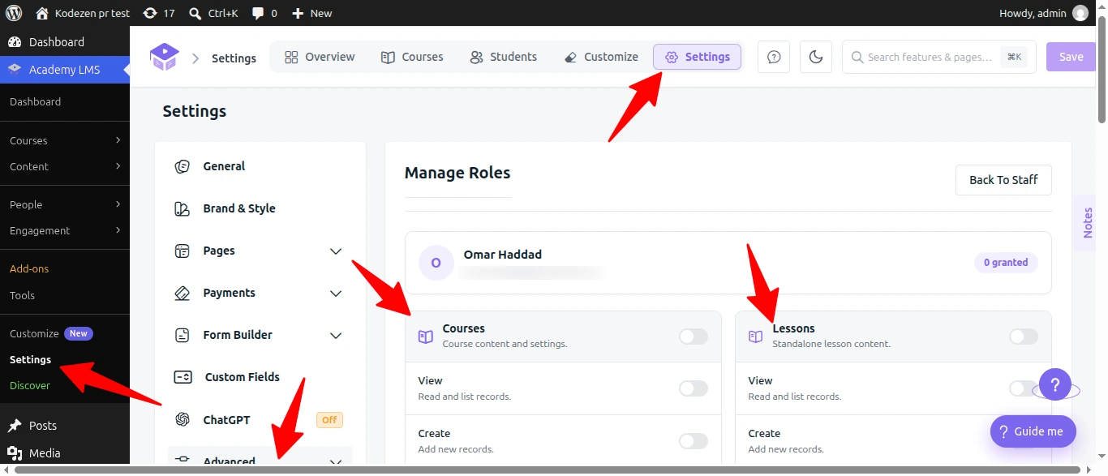Image resolution: width=1108 pixels, height=476 pixels.
Task: Click the Brand & Style icon
Action: click(183, 208)
